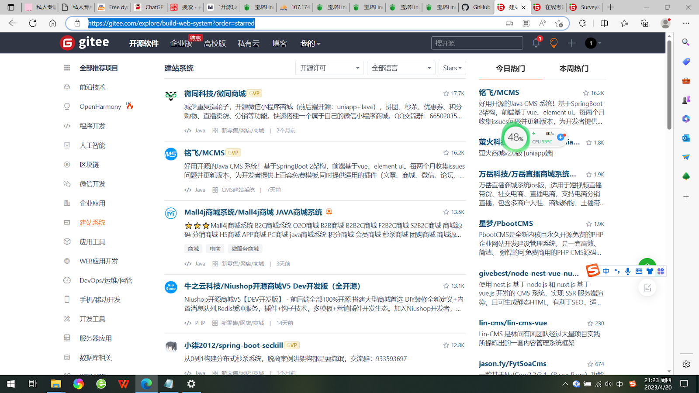
Task: Open the 高校版 nav item
Action: pos(215,43)
